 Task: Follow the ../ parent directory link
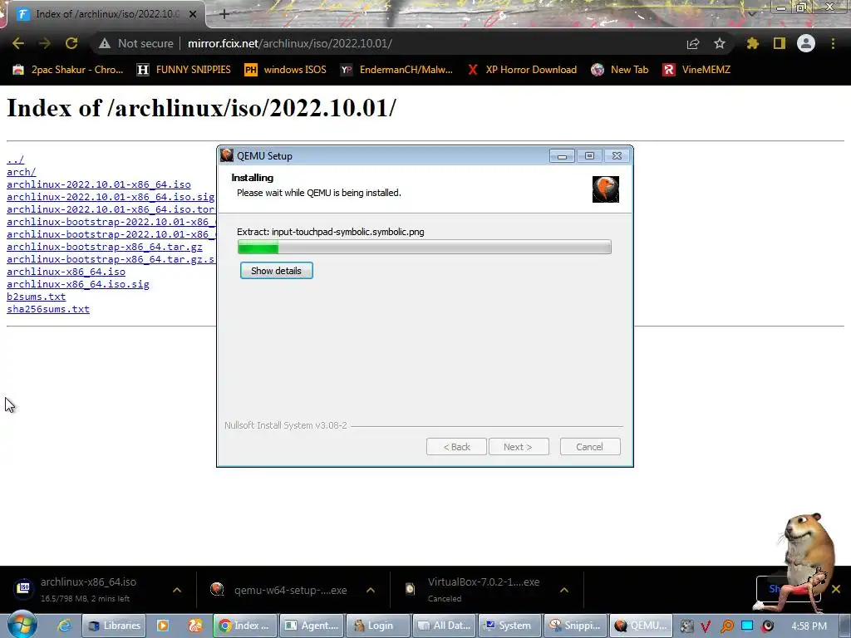[x=15, y=159]
